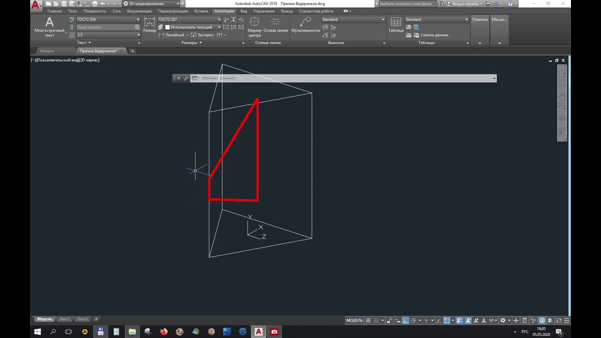Toggle snap mode dots in status bar

(376, 321)
